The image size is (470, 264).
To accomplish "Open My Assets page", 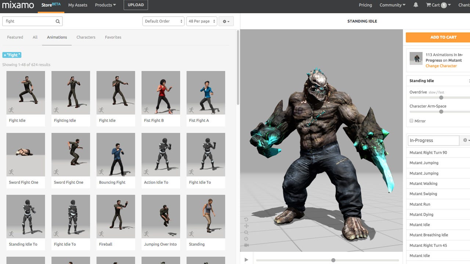I will (78, 5).
